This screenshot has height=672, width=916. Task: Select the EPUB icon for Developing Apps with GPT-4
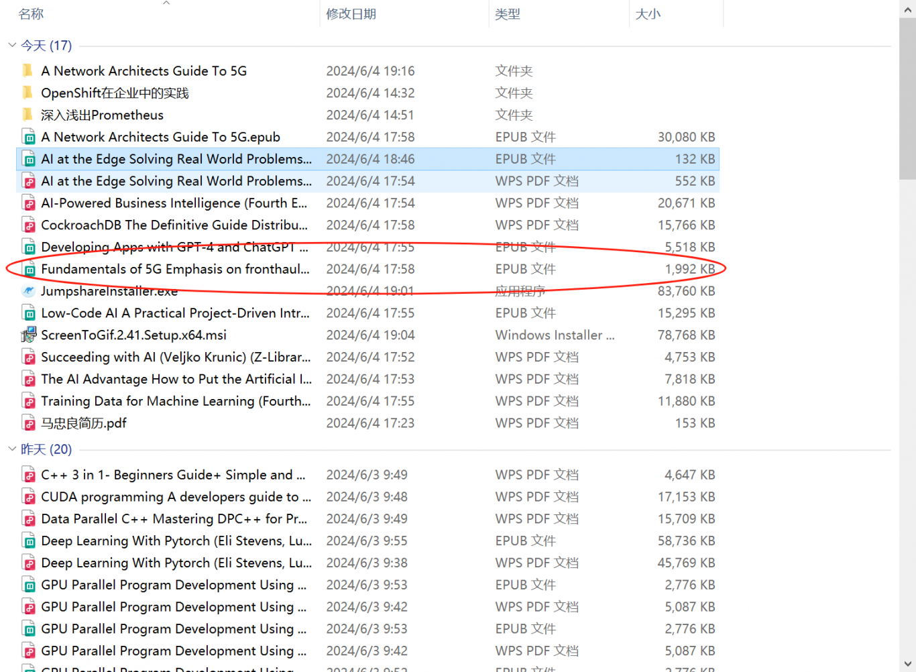tap(29, 247)
